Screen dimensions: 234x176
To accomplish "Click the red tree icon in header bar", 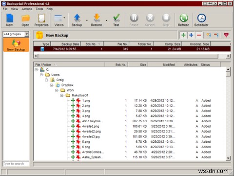I will [216, 35].
